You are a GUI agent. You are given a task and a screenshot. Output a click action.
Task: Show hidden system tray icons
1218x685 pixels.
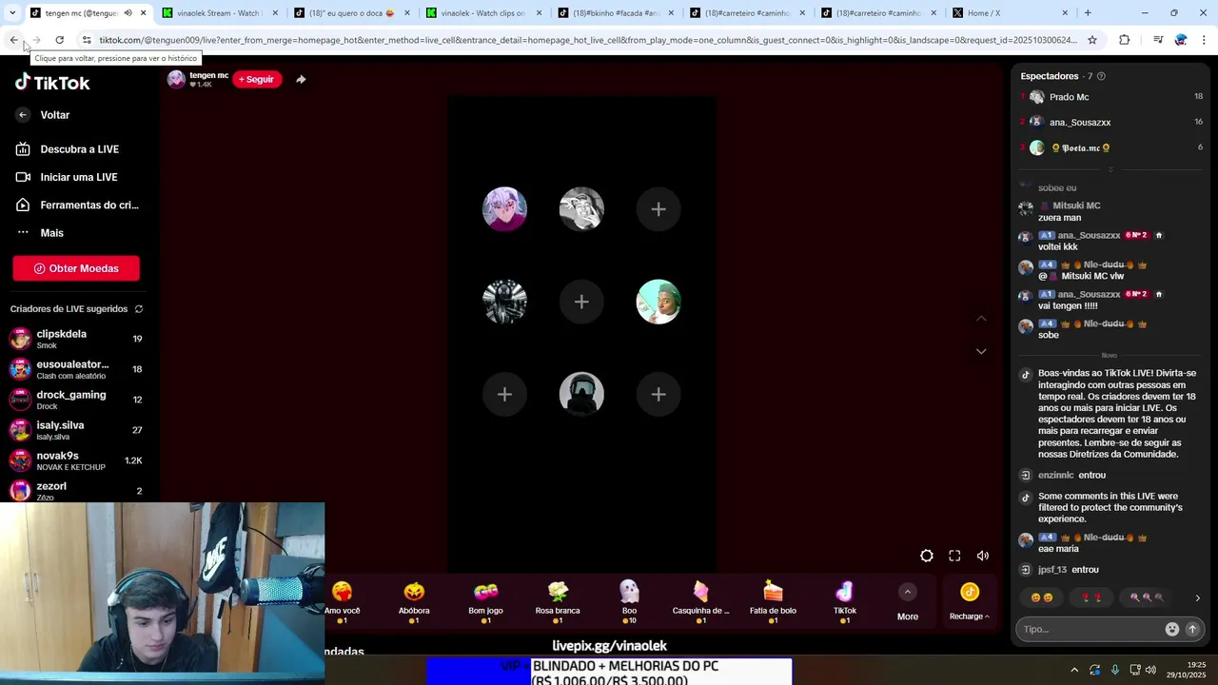click(1074, 670)
